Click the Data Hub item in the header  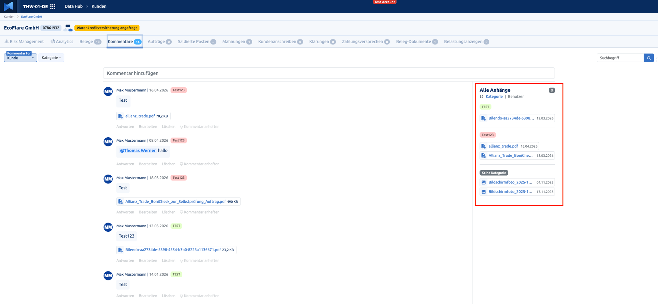(74, 7)
